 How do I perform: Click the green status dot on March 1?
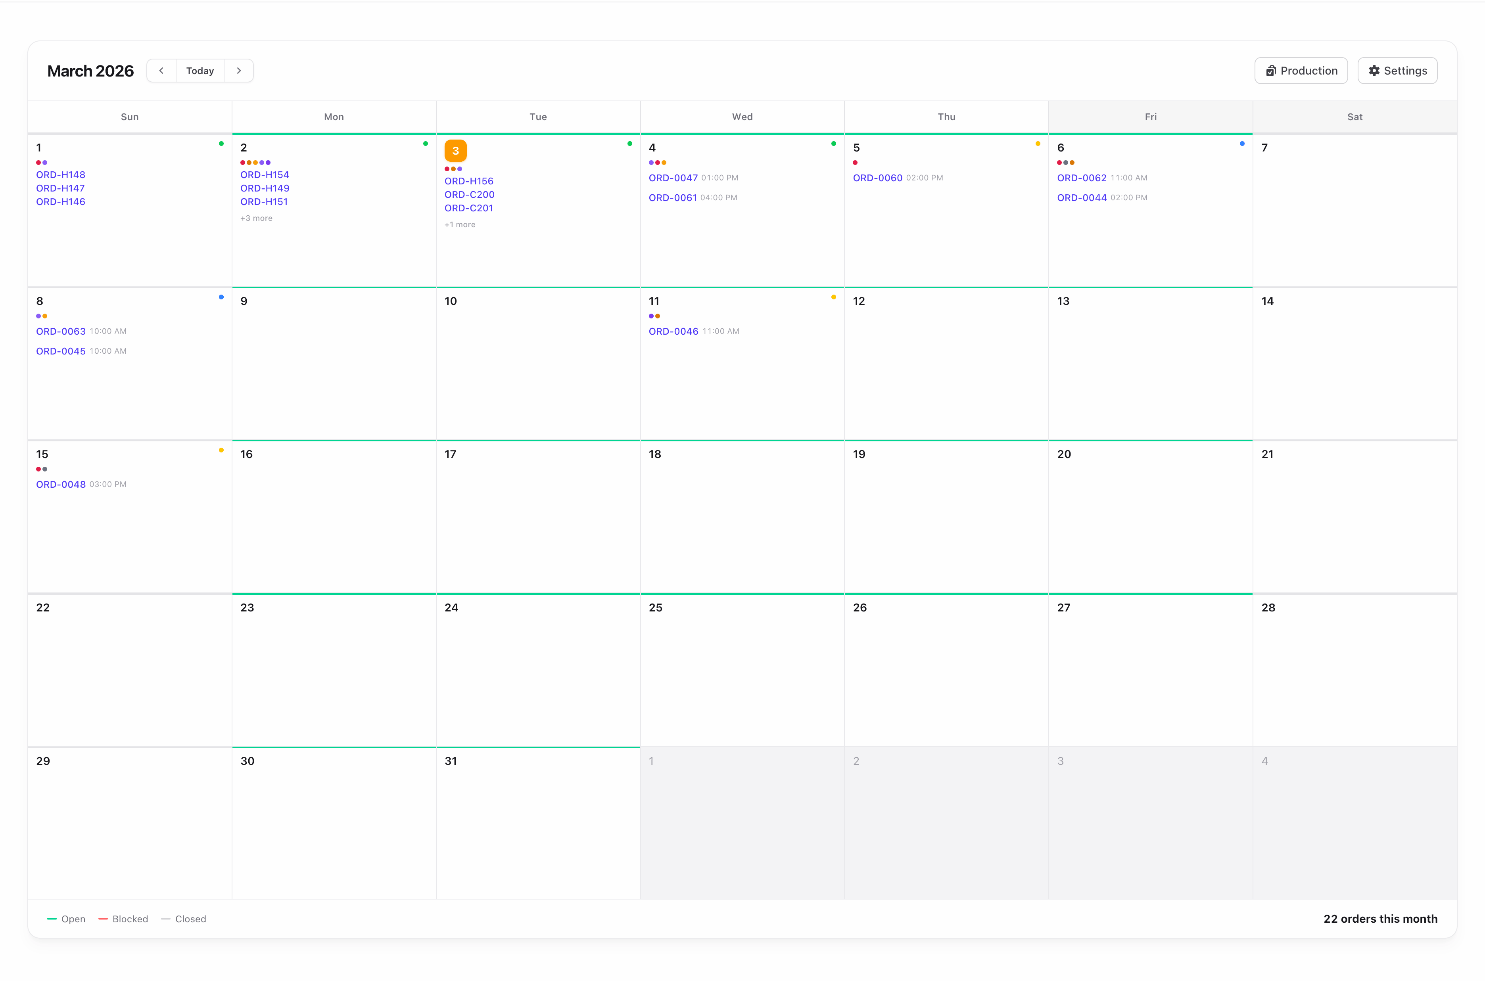(x=222, y=143)
